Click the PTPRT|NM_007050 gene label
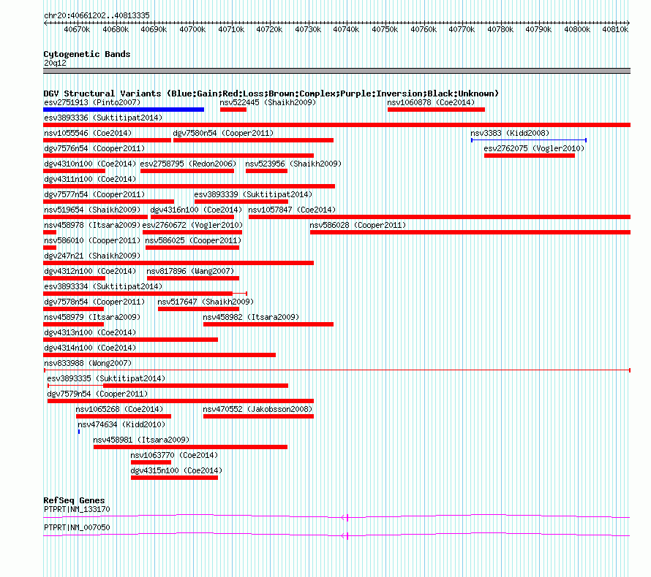This screenshot has height=577, width=651. click(x=78, y=527)
